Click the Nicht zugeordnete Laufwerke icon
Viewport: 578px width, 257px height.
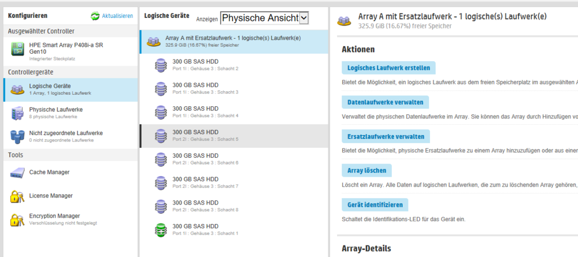tap(17, 136)
